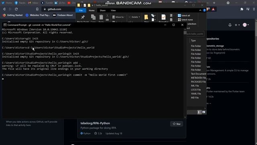
Task: Open the tebelorg/RPA-Python repository link
Action: tap(95, 123)
